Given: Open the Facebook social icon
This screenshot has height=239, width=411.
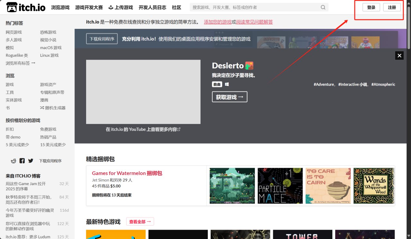Looking at the screenshot, I should click(22, 161).
